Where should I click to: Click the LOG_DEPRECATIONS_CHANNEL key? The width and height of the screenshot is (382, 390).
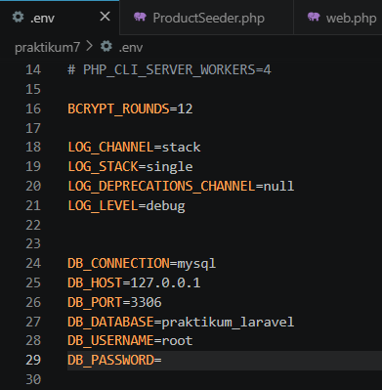tap(161, 187)
